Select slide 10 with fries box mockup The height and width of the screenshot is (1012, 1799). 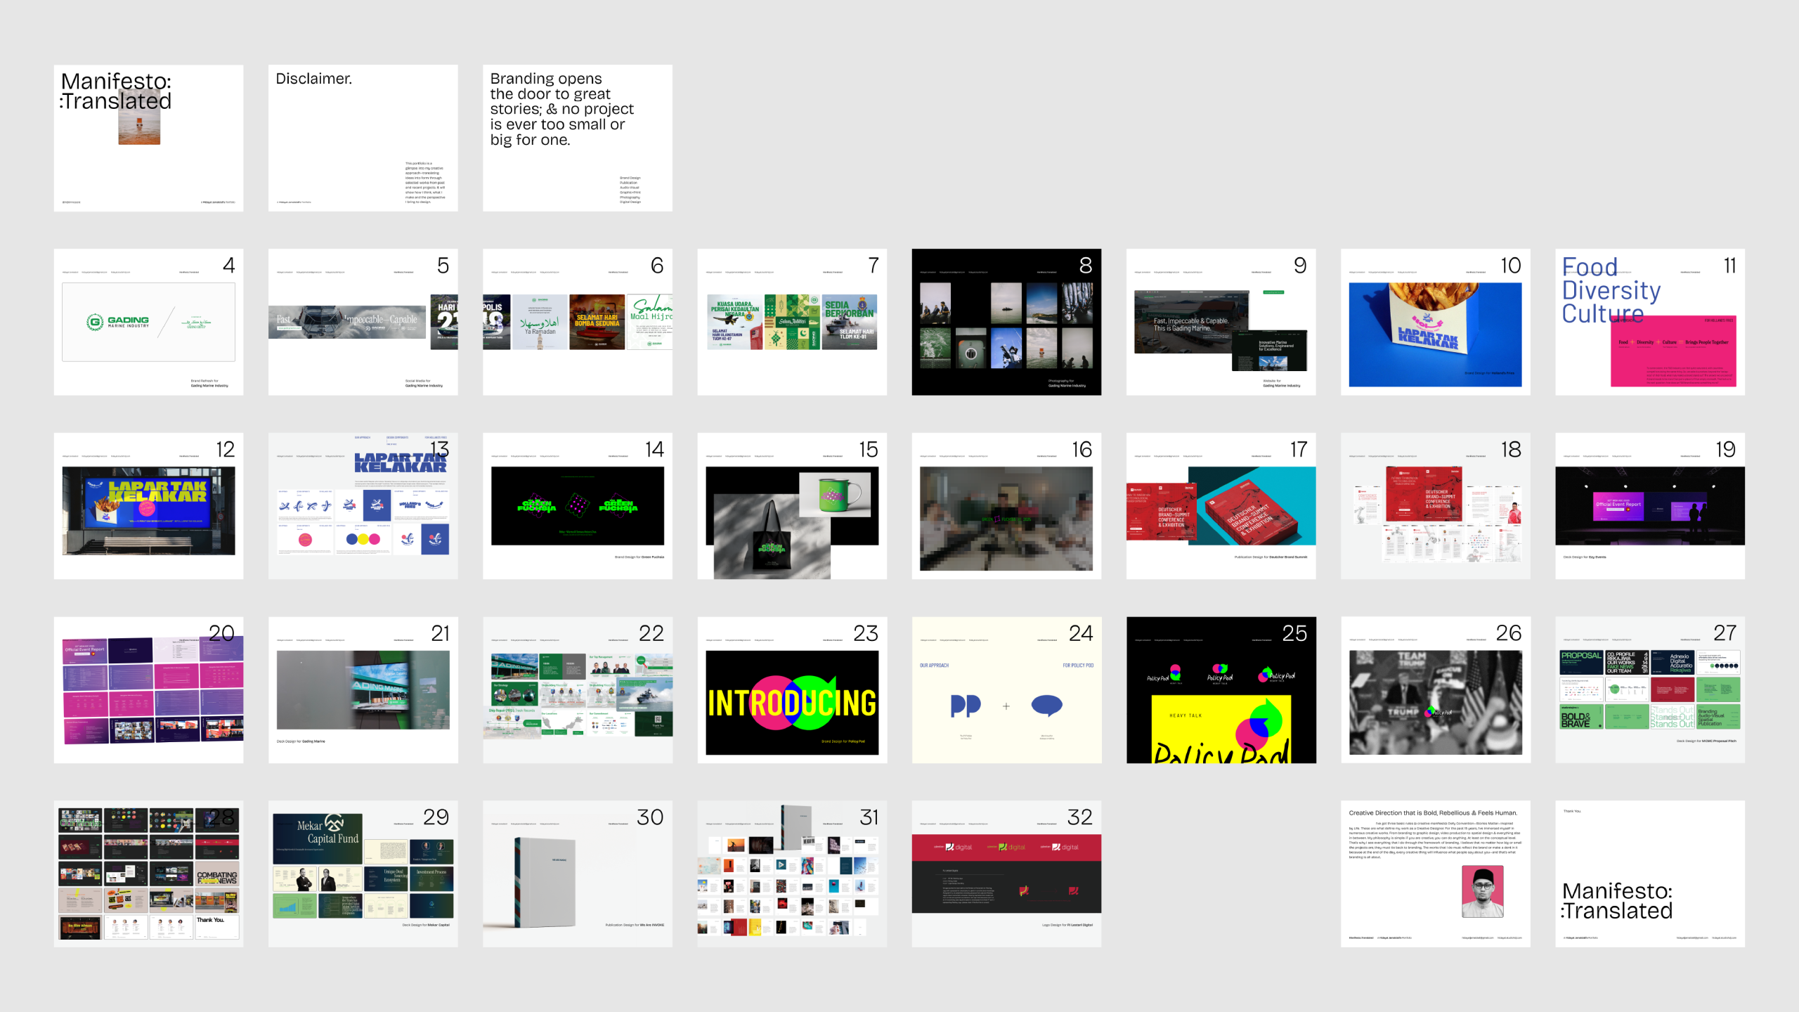pyautogui.click(x=1435, y=322)
